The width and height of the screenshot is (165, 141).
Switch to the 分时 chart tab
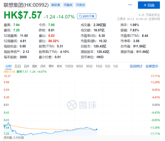tap(9, 66)
